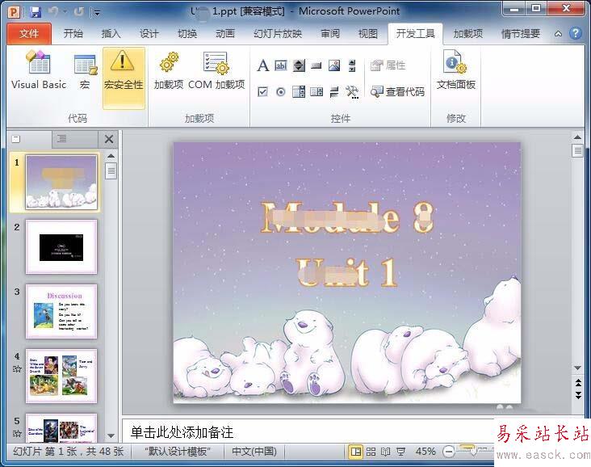Image resolution: width=591 pixels, height=467 pixels.
Task: Open the 文件 (File) tab
Action: (x=29, y=34)
